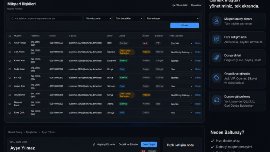
Task: Open quick update dropdown for Ahmet Acar
Action: pos(181,86)
